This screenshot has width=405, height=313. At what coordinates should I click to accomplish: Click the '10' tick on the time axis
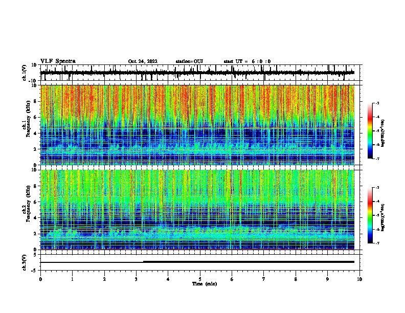pos(359,279)
